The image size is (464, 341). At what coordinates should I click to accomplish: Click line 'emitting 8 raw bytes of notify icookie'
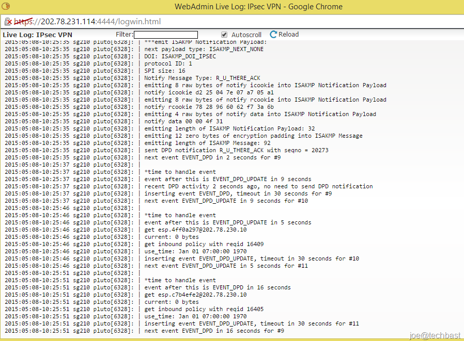point(265,86)
